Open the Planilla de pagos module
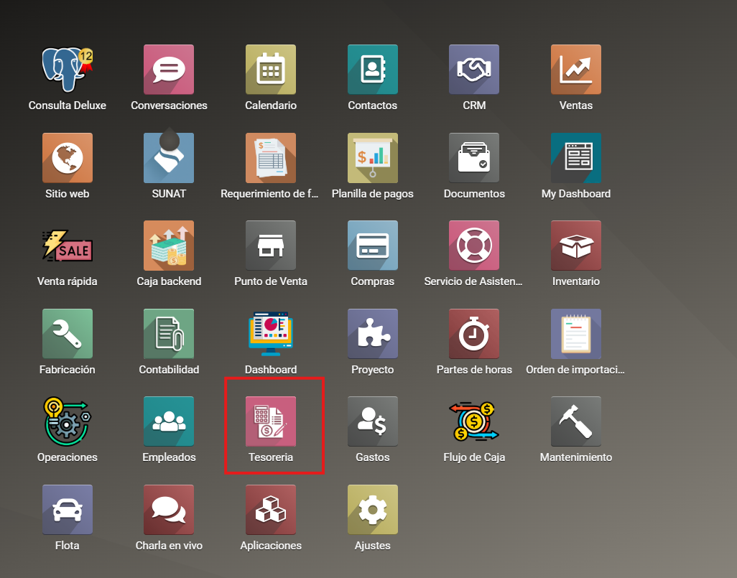Viewport: 737px width, 578px height. click(373, 158)
